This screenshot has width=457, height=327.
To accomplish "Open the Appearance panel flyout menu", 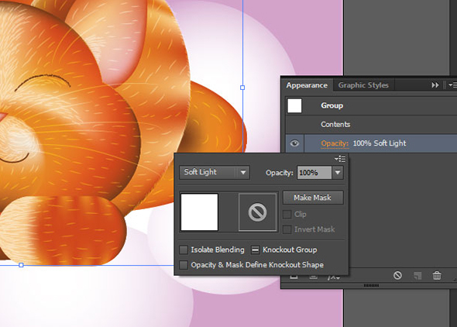I will coord(452,84).
